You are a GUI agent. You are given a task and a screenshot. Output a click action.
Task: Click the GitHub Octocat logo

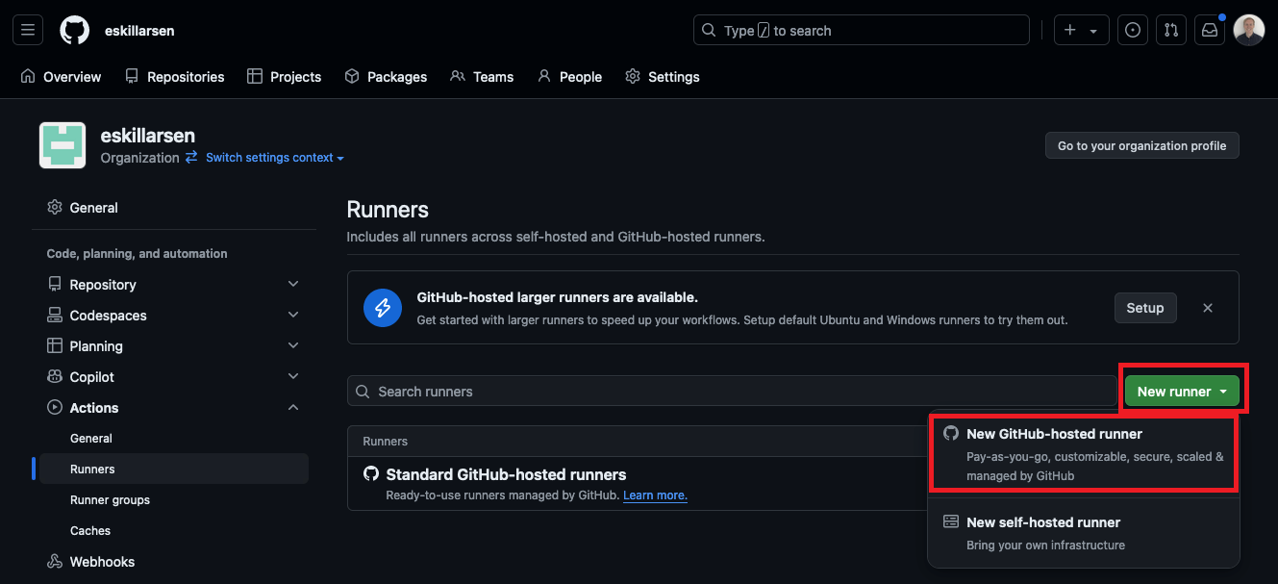pos(74,31)
